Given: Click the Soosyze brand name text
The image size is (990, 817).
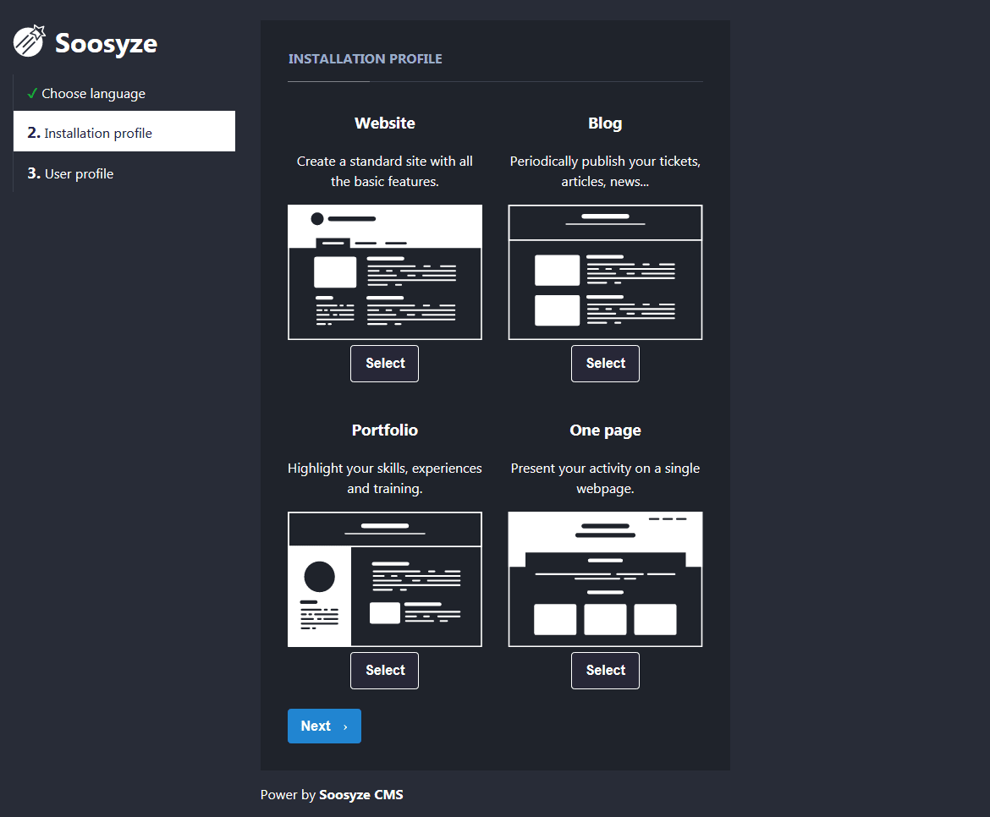Looking at the screenshot, I should coord(106,43).
